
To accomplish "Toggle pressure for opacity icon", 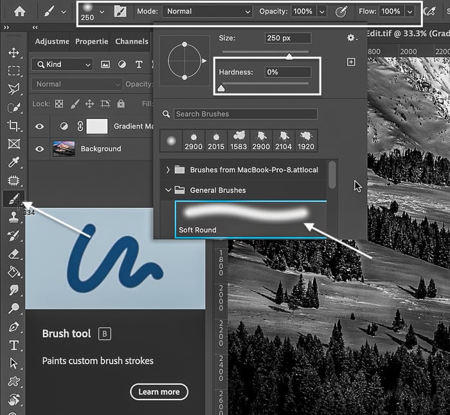I will point(341,12).
